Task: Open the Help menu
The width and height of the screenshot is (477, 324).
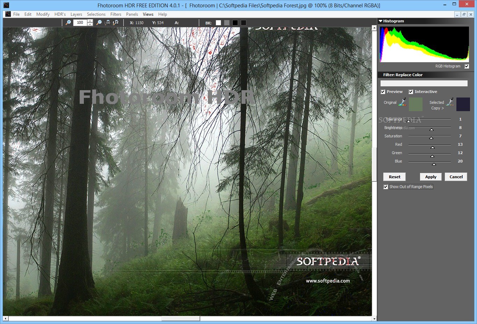Action: [x=162, y=14]
